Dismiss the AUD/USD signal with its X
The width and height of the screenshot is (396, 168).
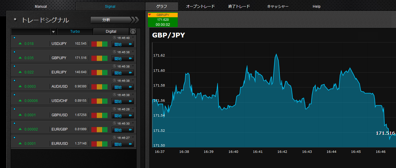click(x=133, y=80)
